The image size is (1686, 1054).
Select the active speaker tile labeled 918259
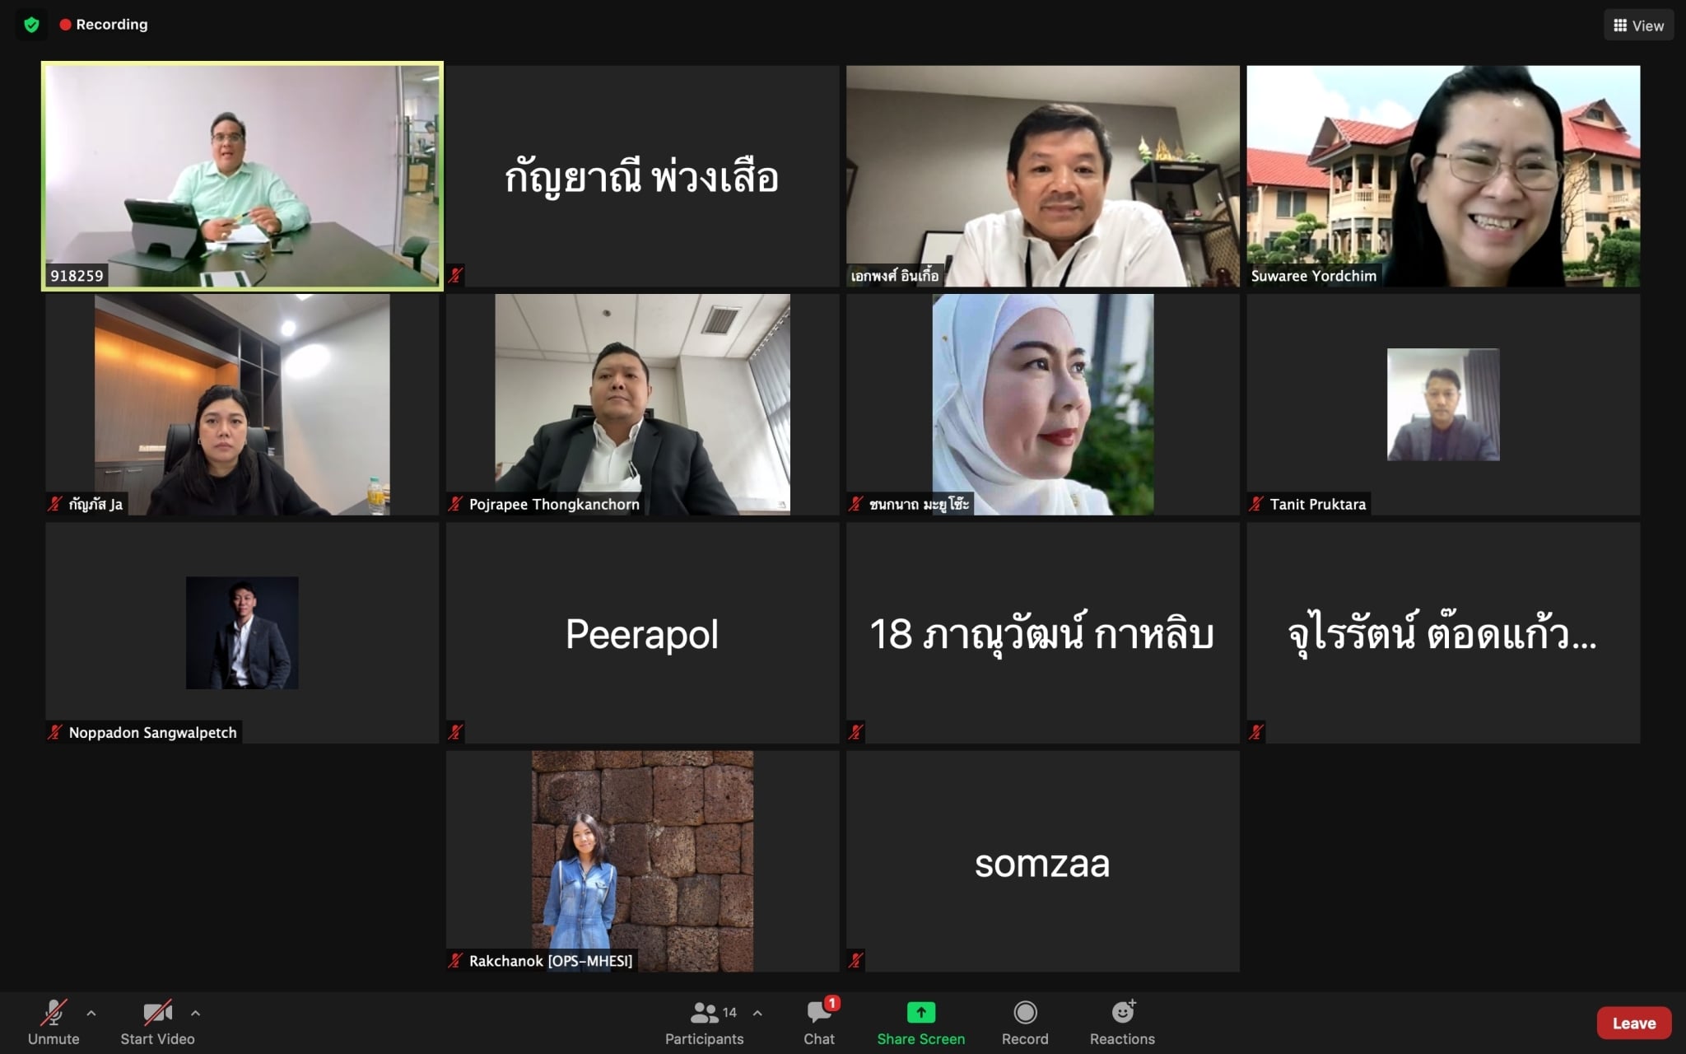242,175
